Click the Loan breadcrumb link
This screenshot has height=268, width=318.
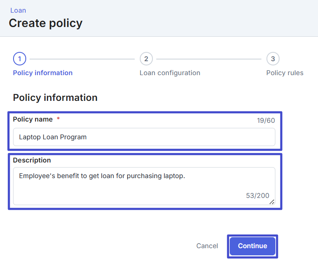click(18, 10)
